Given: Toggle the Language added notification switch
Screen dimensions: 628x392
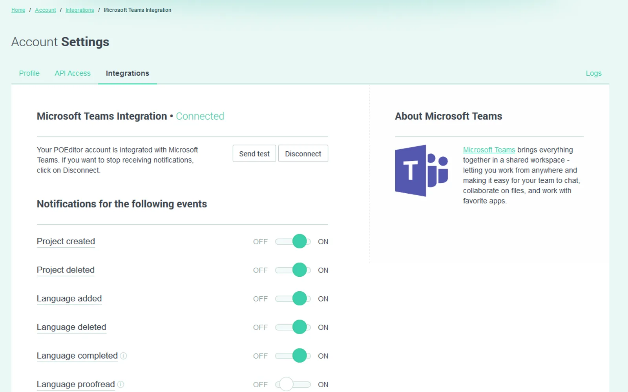Looking at the screenshot, I should pos(293,299).
